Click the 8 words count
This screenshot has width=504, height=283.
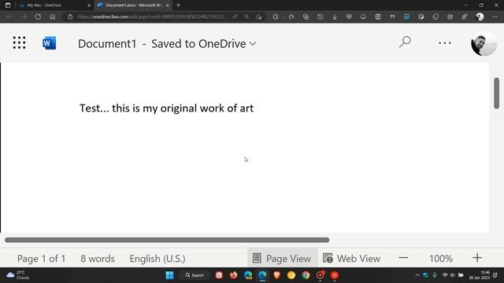tap(98, 259)
